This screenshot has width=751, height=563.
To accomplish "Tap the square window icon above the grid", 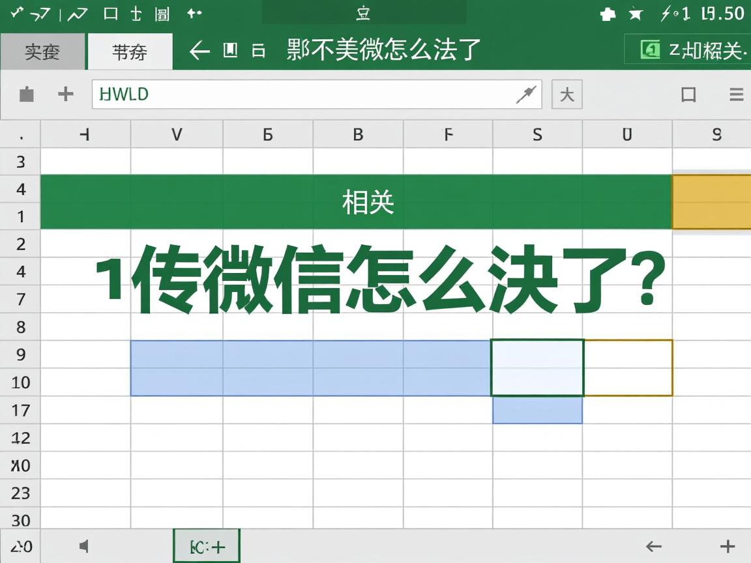I will [x=688, y=94].
